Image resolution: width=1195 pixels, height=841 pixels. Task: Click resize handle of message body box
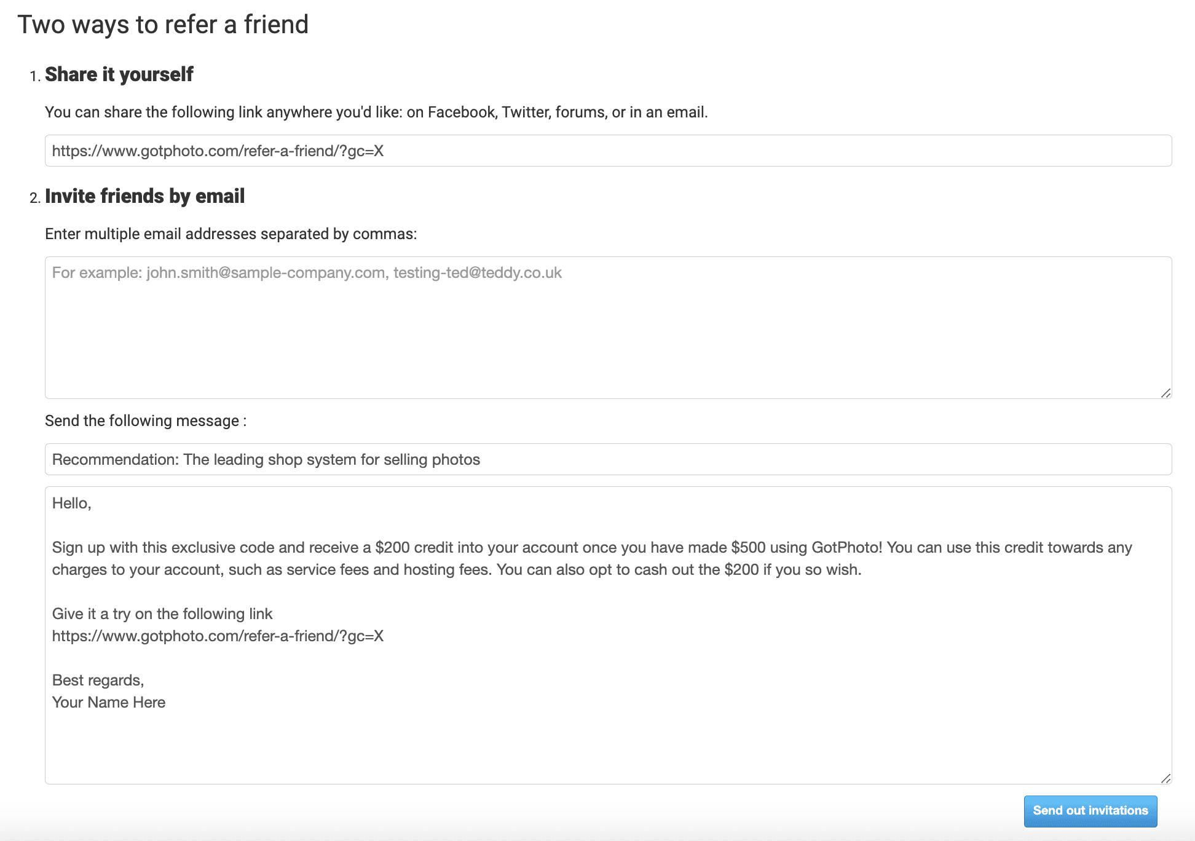click(x=1165, y=778)
